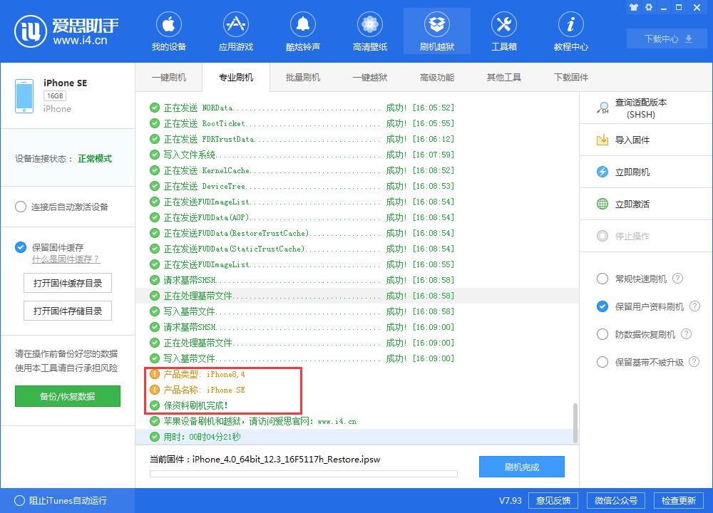
Task: Click 立即刷机 lightning icon
Action: coord(602,172)
